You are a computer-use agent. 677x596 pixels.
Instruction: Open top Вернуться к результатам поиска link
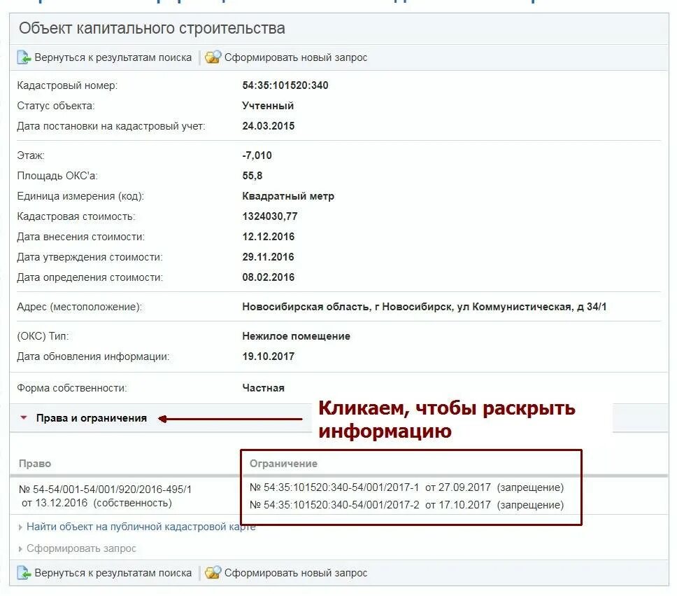[113, 57]
